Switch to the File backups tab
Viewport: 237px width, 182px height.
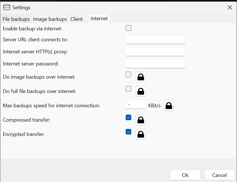(x=16, y=19)
